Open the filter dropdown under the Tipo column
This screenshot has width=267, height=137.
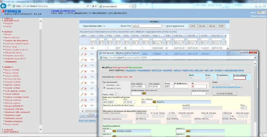(93, 43)
